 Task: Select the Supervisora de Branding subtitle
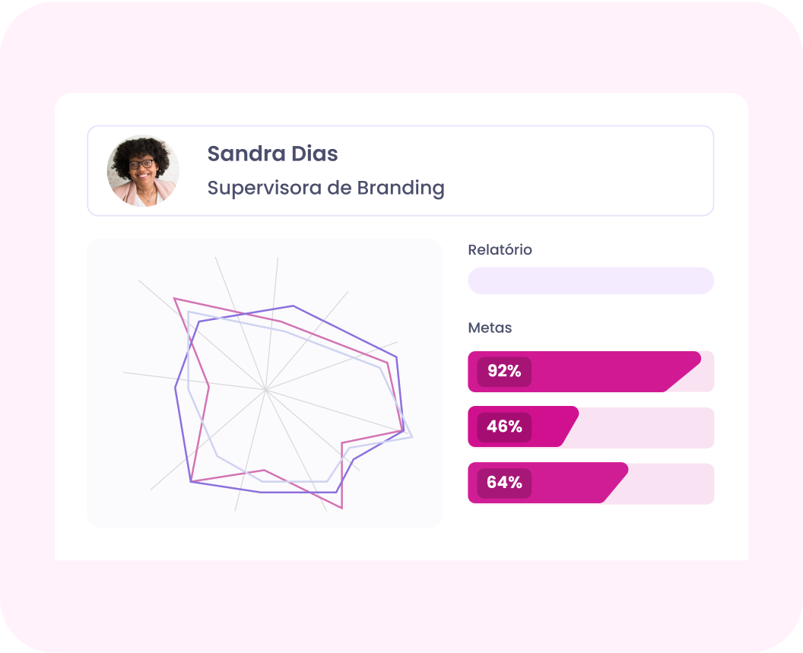point(325,188)
